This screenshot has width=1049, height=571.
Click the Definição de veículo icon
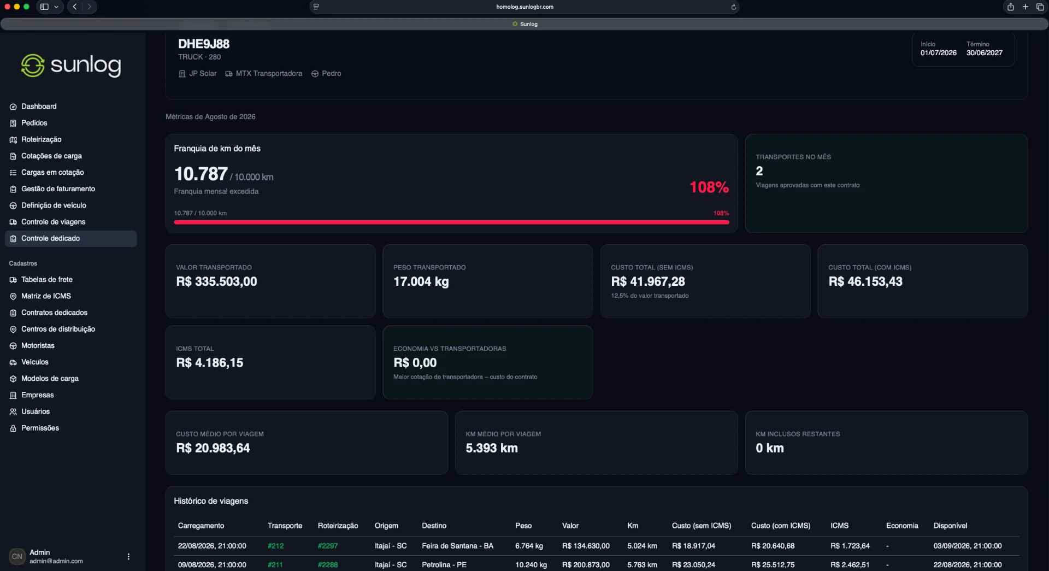click(13, 205)
